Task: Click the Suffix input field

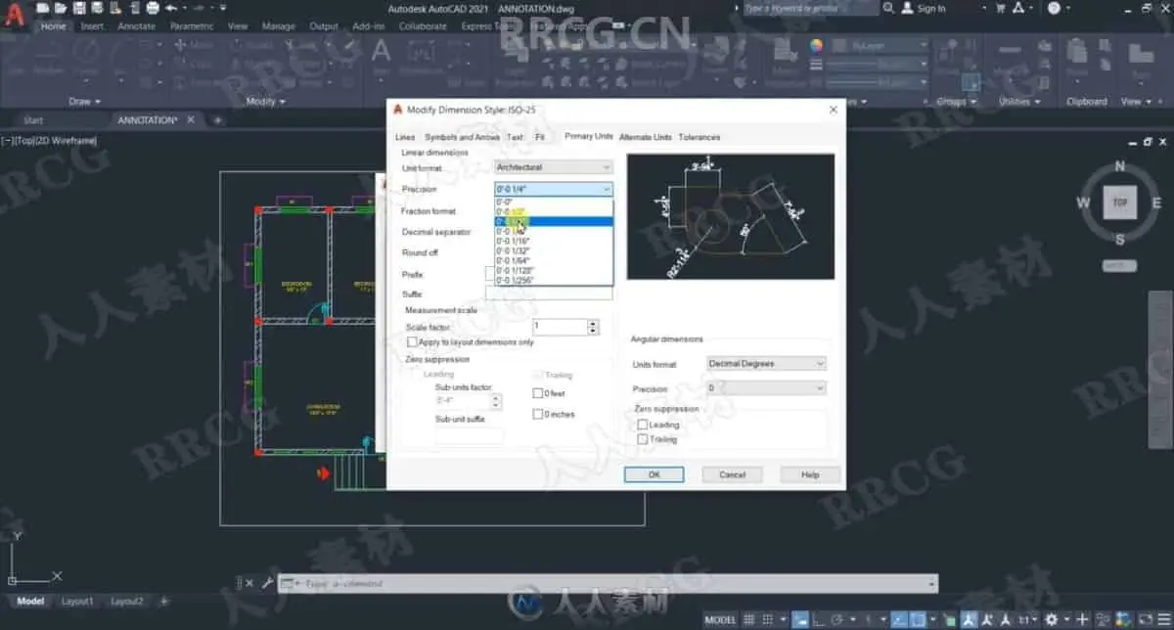Action: 549,293
